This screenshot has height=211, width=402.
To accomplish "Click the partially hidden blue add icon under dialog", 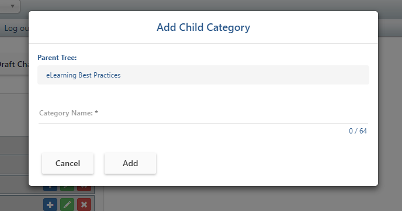I will (50, 188).
